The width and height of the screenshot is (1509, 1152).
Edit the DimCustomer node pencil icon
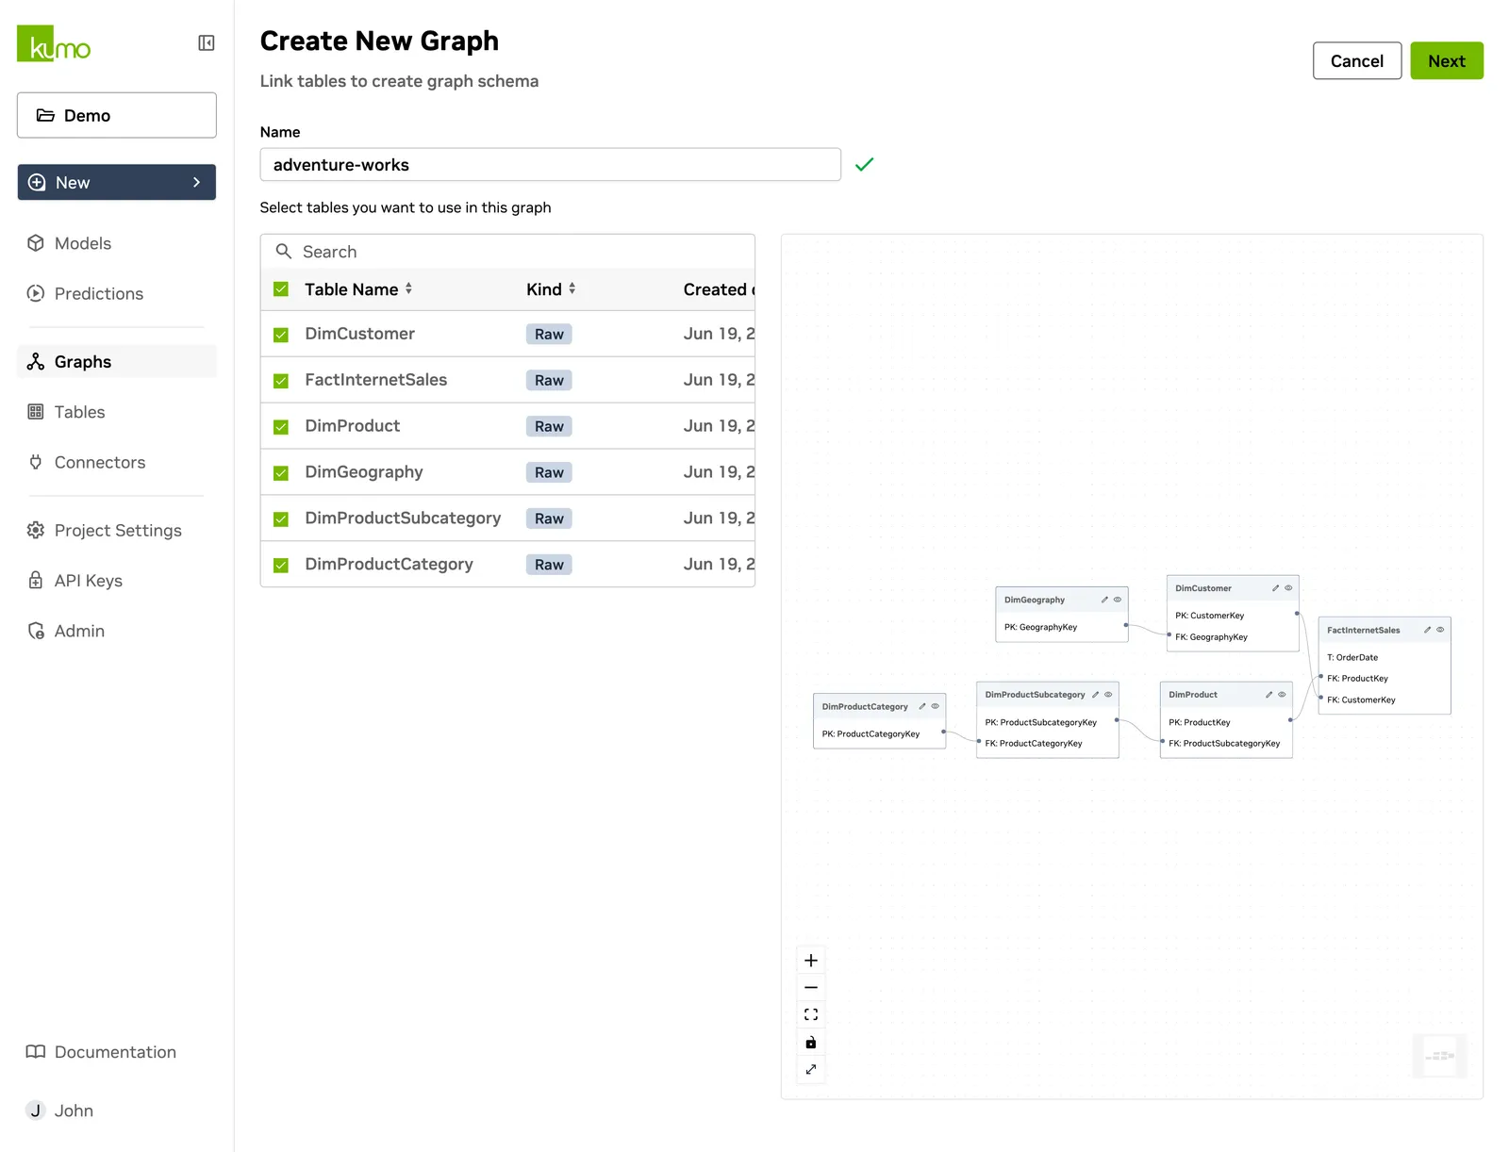tap(1275, 588)
